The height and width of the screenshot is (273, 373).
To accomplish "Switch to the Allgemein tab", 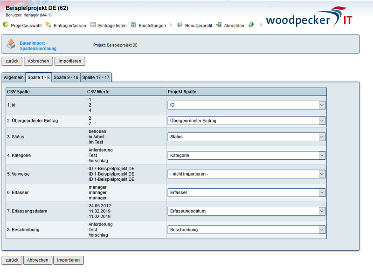I will pos(13,77).
